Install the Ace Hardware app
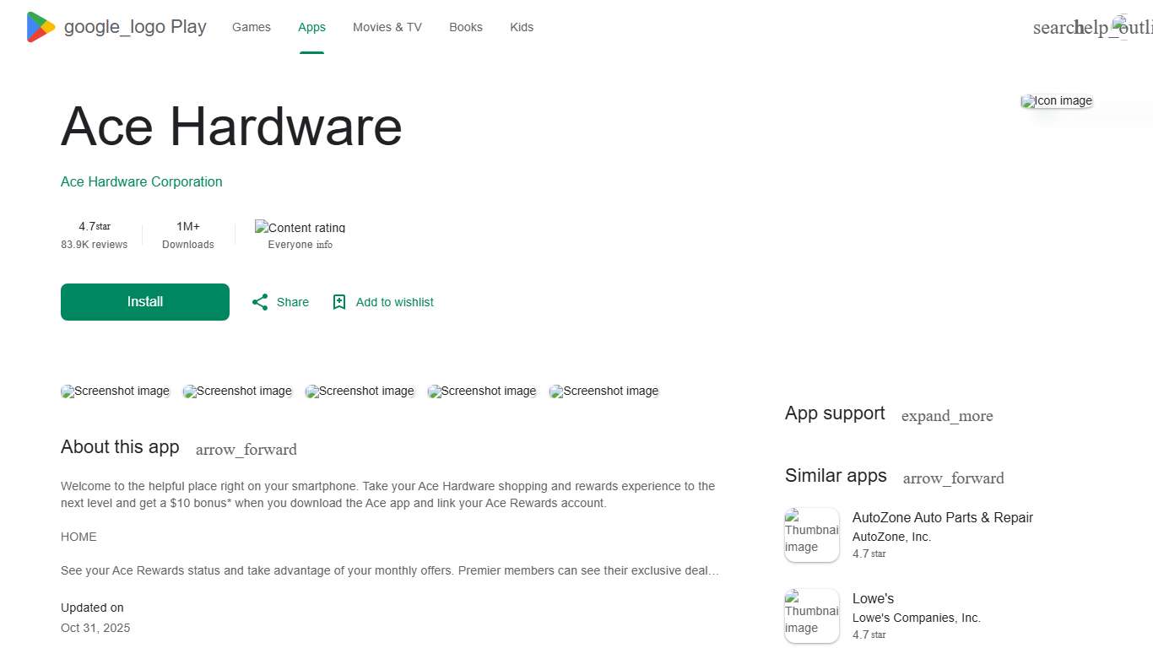The width and height of the screenshot is (1153, 648). click(x=144, y=301)
